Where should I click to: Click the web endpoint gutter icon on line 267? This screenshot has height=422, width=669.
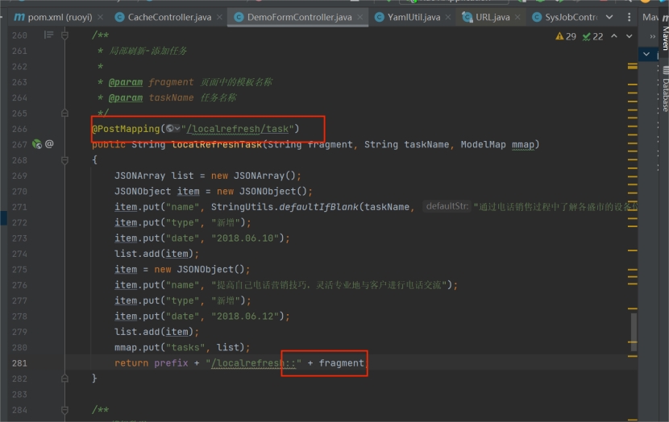point(36,144)
